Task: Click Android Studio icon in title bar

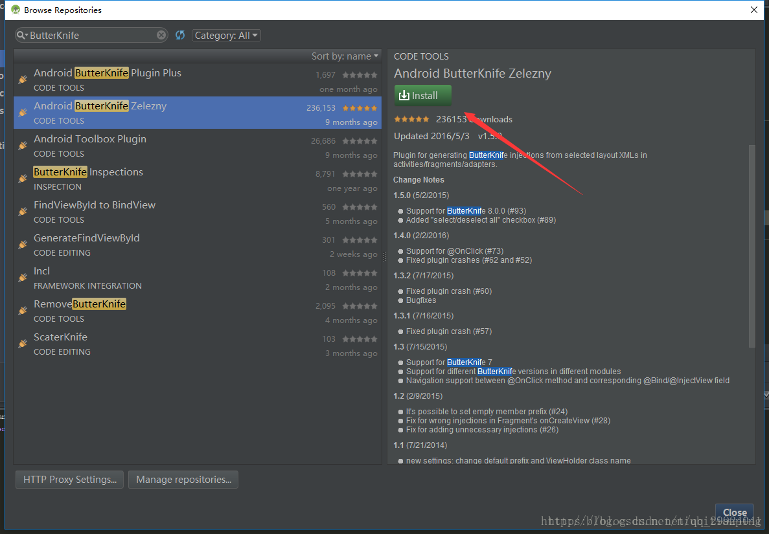Action: click(x=16, y=10)
